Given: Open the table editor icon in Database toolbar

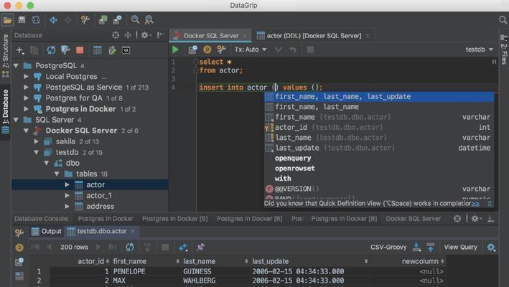Looking at the screenshot, I should [97, 50].
